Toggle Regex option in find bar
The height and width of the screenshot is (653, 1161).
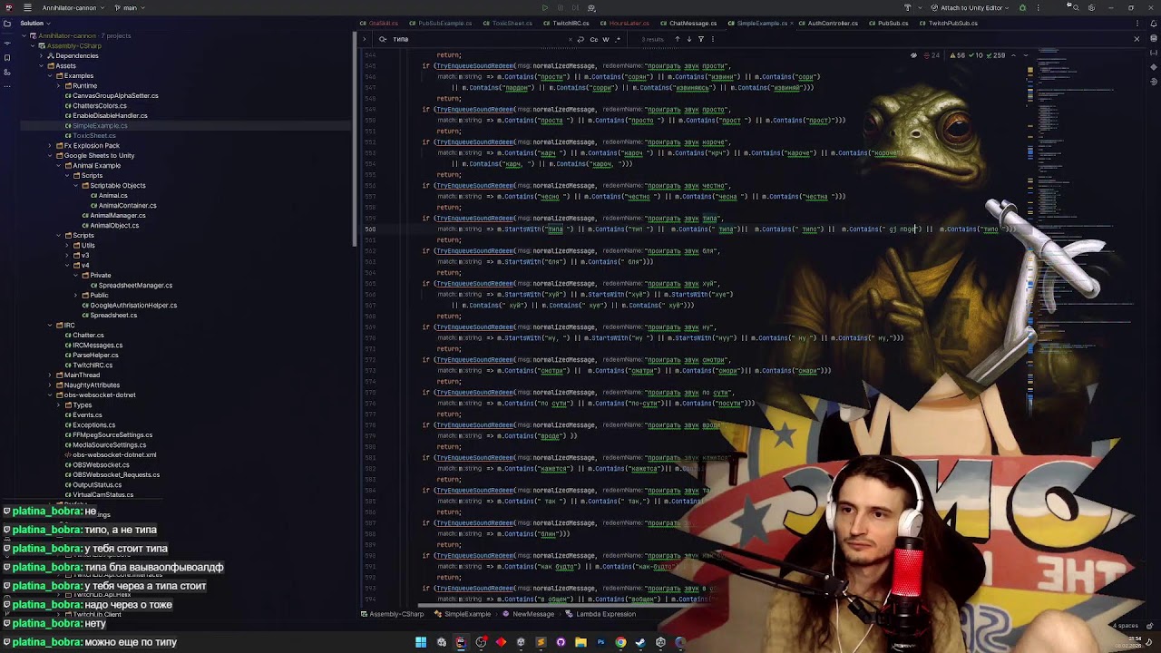click(618, 39)
